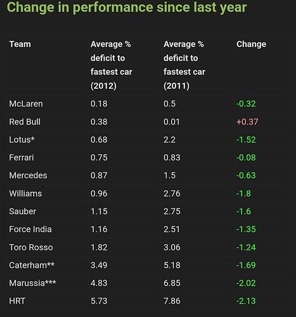Select Mercedes 2012 deficit 0.87
This screenshot has height=317, width=296.
pos(99,176)
